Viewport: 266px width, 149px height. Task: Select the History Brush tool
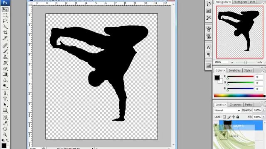(5, 62)
